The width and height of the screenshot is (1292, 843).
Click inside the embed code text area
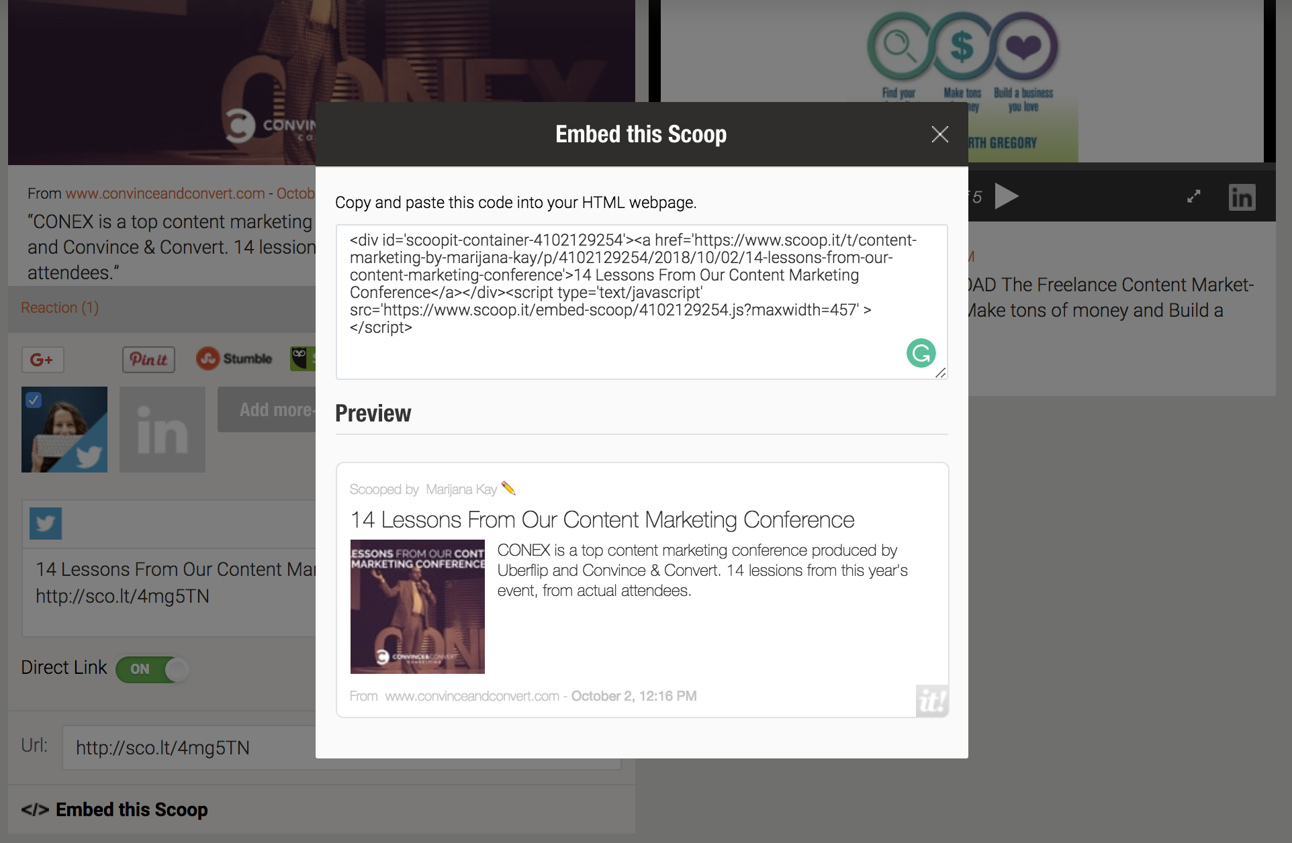point(642,302)
